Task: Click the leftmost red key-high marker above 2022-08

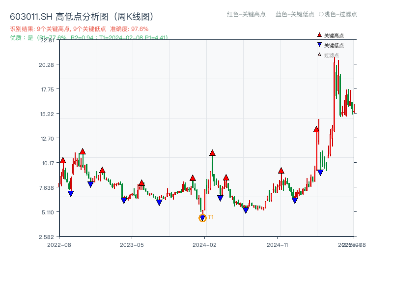Action: point(63,160)
